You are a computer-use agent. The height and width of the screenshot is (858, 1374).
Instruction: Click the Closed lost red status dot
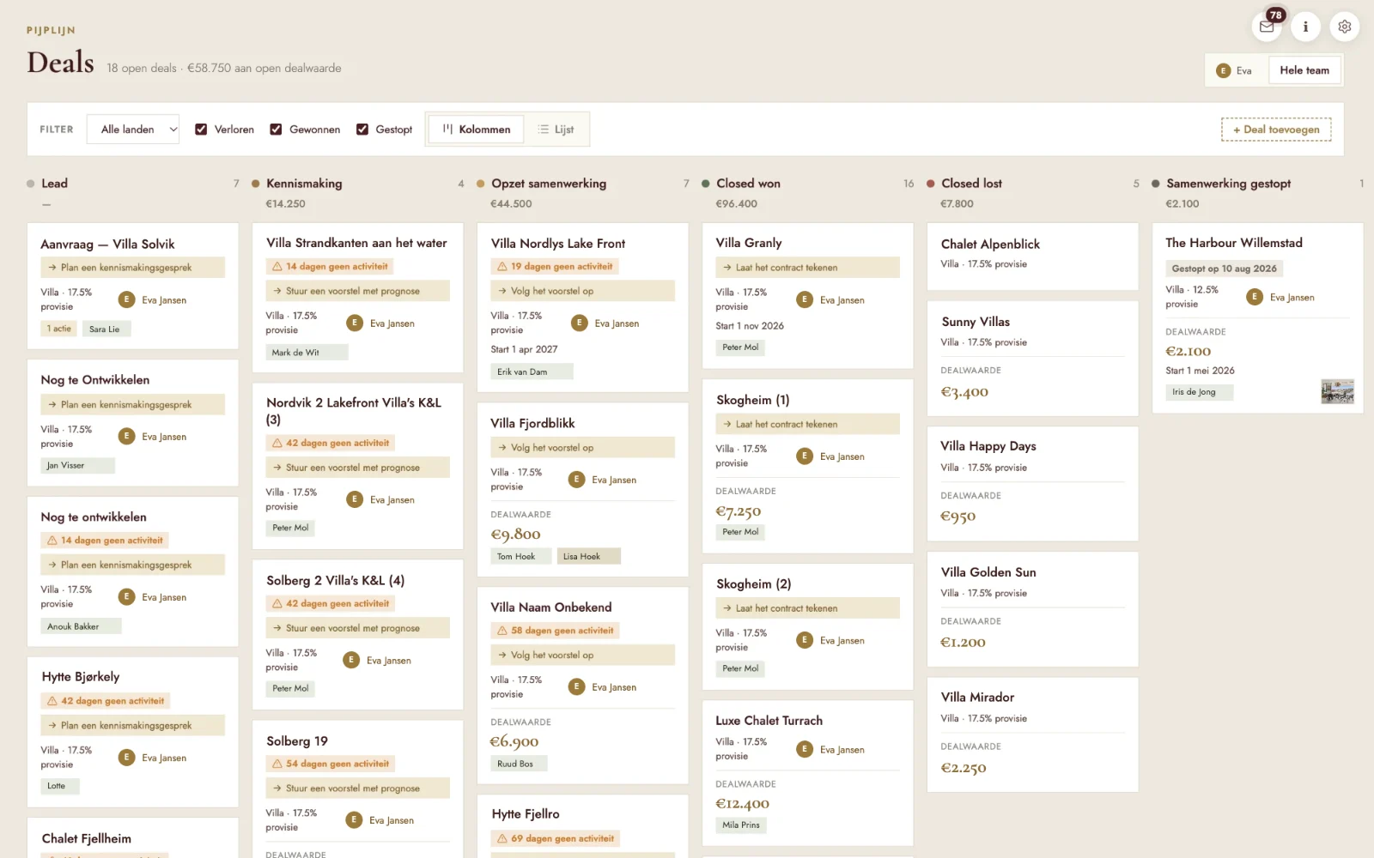point(931,184)
